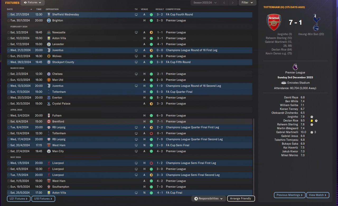The image size is (338, 206).
Task: Click the stadium icon next to Emirates Stadium
Action: coord(284,83)
